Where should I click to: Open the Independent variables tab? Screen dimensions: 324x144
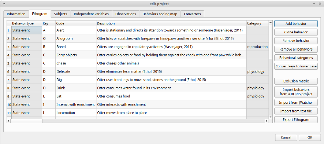[91, 14]
